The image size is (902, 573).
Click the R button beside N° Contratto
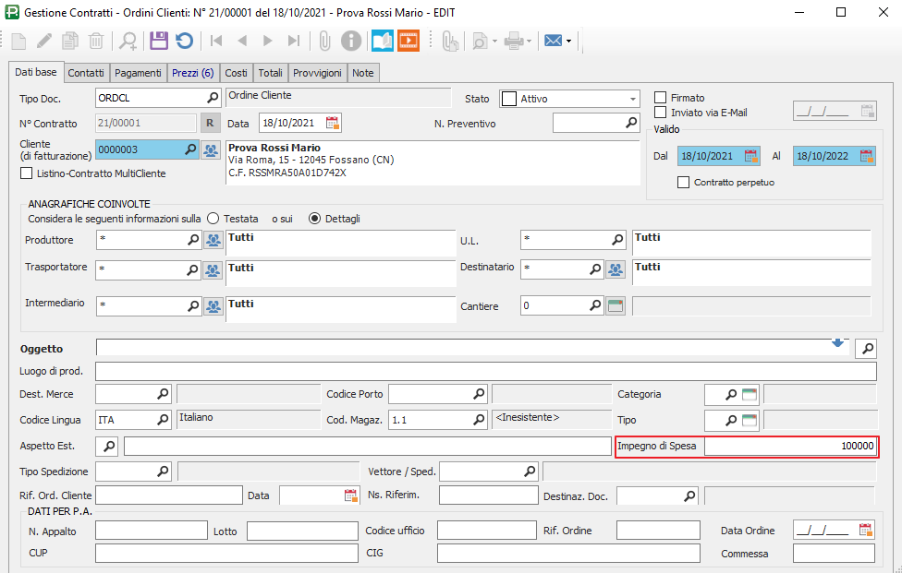[x=210, y=123]
